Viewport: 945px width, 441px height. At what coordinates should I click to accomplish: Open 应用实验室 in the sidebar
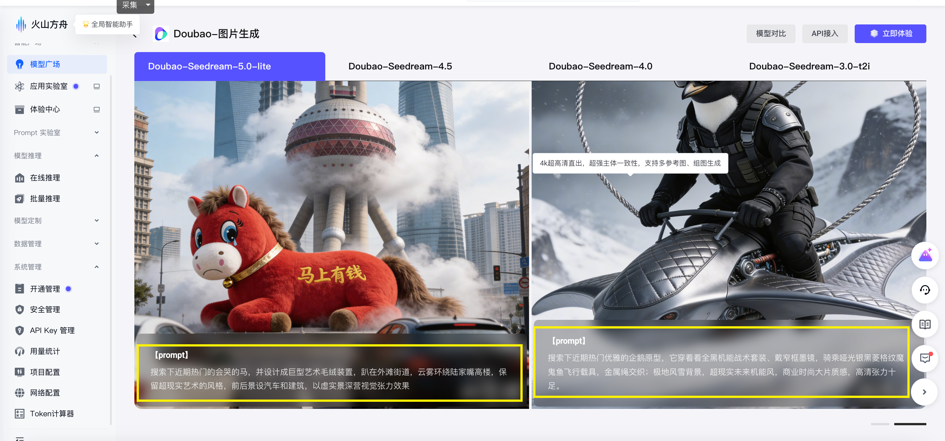coord(49,86)
